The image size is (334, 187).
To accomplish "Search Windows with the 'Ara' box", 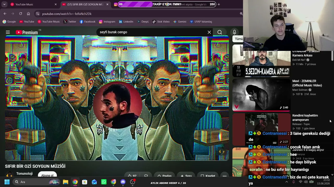I will pyautogui.click(x=37, y=182).
